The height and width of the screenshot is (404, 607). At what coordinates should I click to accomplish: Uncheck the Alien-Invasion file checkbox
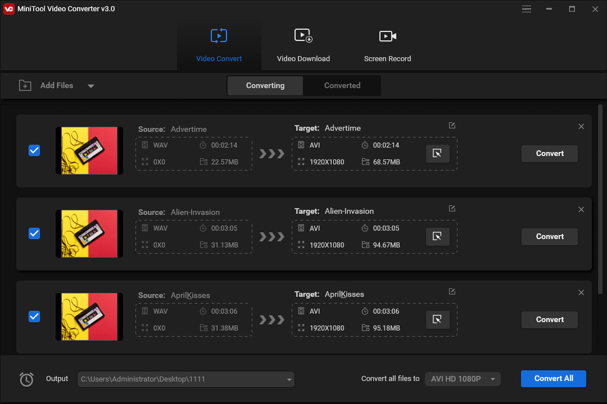point(34,233)
